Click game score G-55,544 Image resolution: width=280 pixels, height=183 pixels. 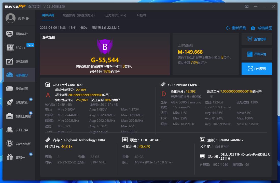[x=105, y=60]
